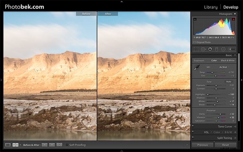
Task: Click the Blacks slider handle
Action: click(214, 105)
